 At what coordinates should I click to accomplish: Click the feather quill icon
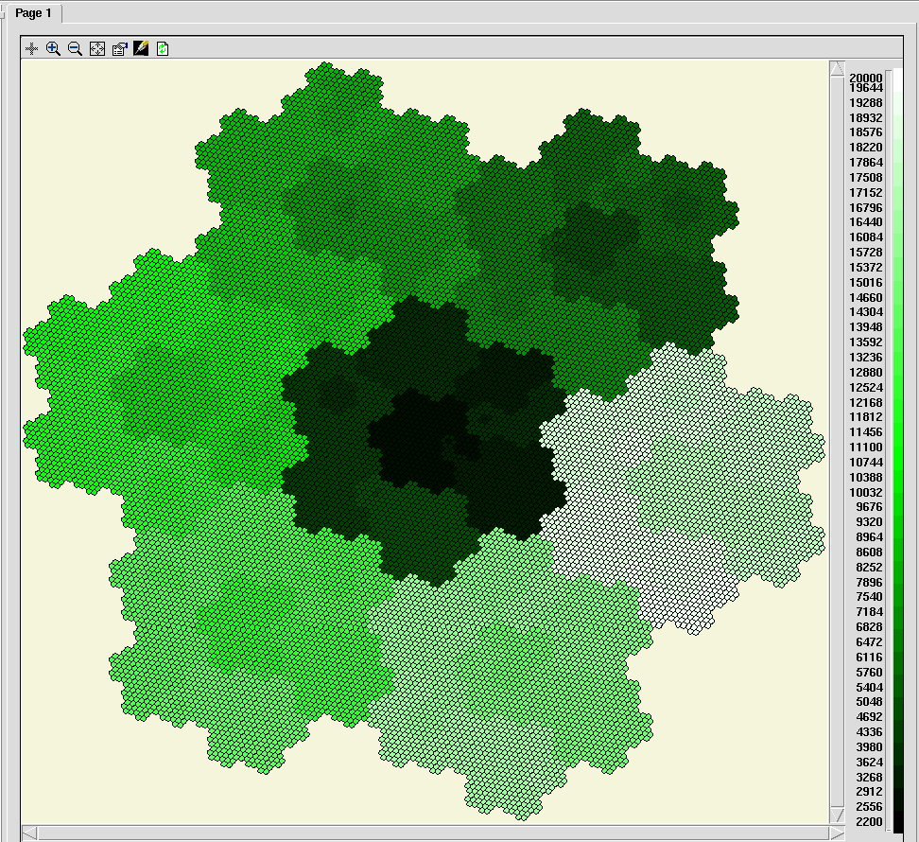141,48
